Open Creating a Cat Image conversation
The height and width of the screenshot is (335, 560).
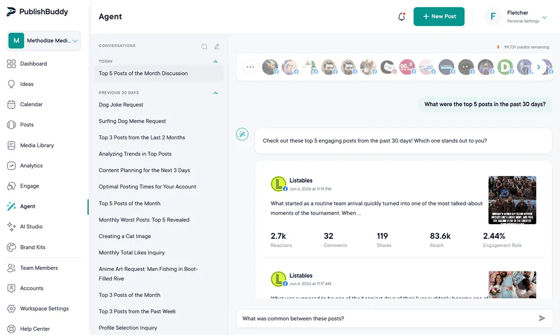125,236
